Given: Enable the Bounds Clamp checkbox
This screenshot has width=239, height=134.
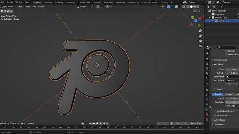Looking at the screenshot, I should pyautogui.click(x=226, y=54).
